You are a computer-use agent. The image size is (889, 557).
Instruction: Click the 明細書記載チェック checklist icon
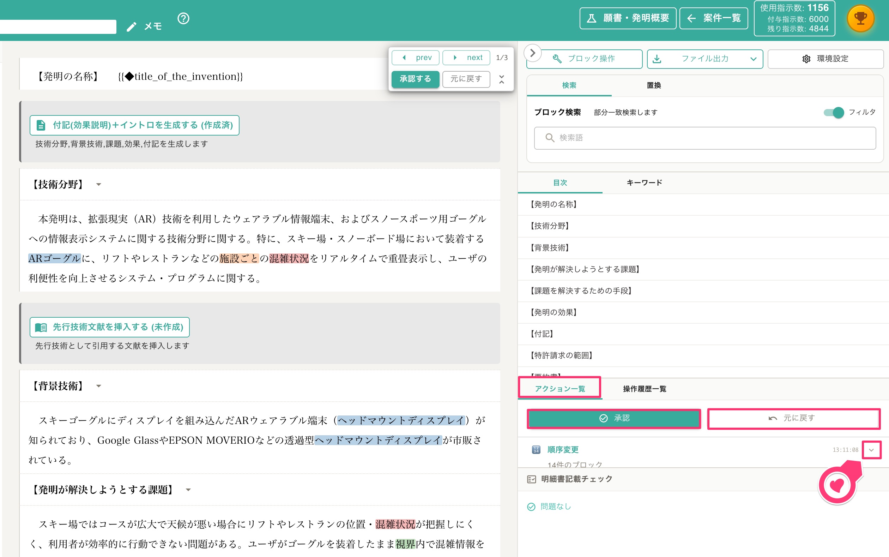(532, 479)
